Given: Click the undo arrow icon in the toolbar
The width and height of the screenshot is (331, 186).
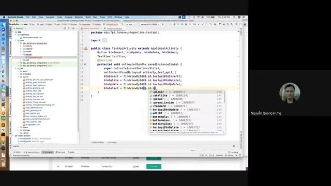Looking at the screenshot, I should [x=210, y=24].
